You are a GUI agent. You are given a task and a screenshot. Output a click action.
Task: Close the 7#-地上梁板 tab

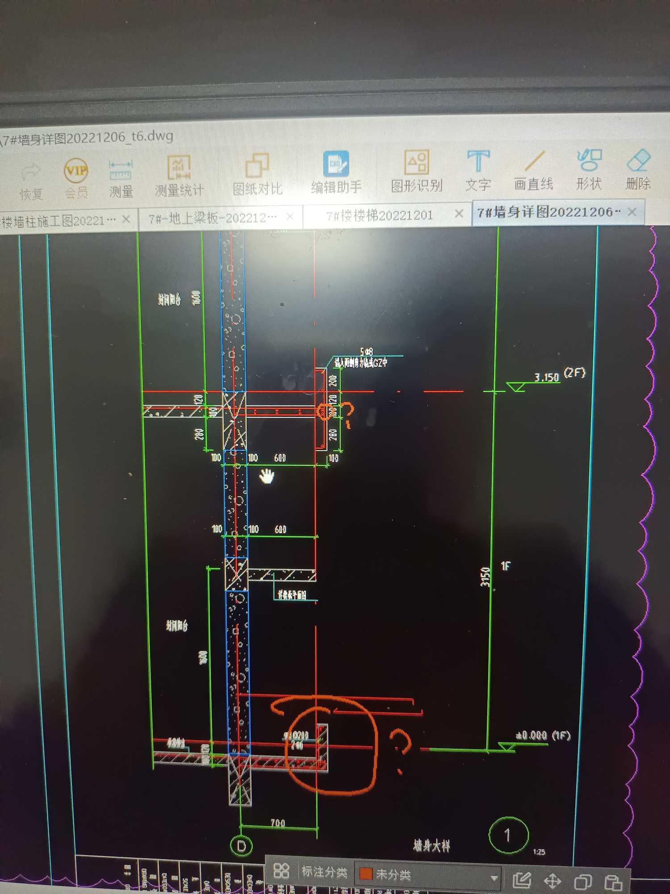[290, 216]
